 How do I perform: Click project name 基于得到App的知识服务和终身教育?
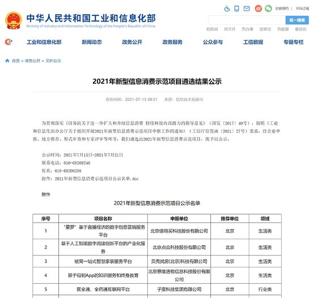point(103,275)
